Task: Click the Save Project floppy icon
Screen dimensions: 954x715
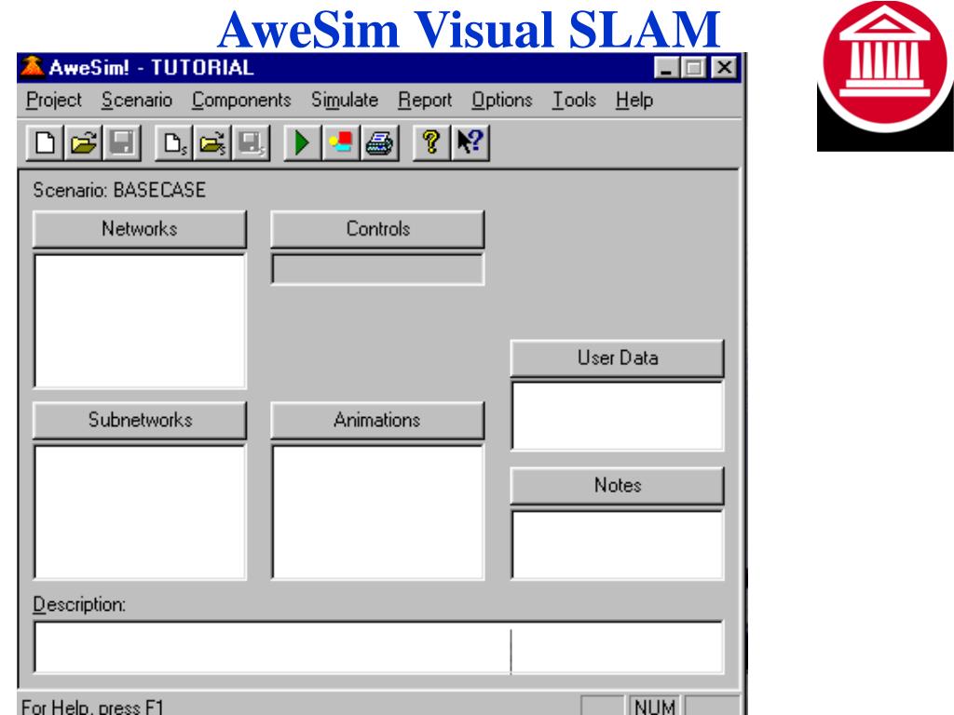Action: tap(122, 142)
